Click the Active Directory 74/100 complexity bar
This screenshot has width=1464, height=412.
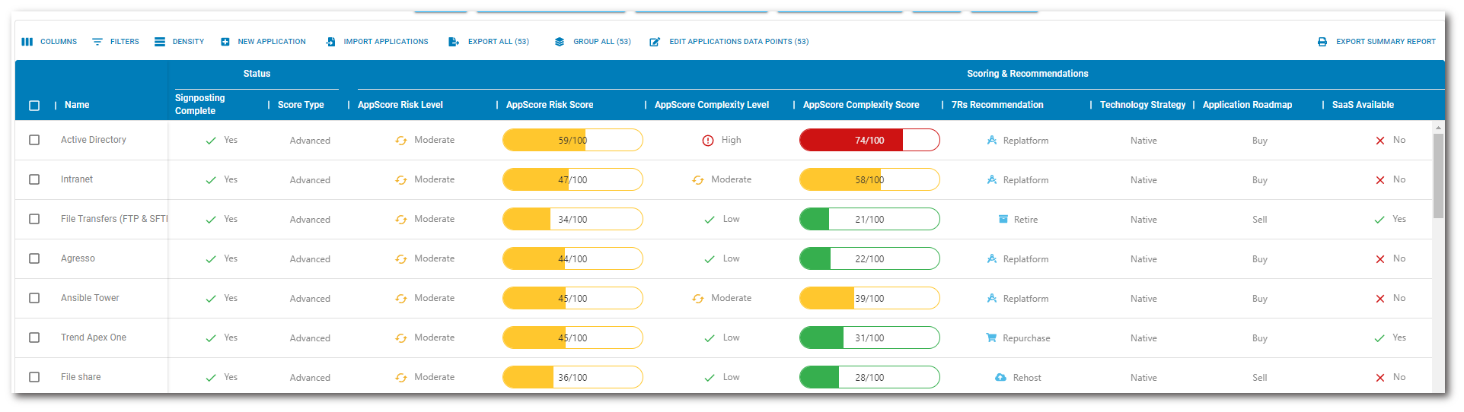tap(869, 141)
